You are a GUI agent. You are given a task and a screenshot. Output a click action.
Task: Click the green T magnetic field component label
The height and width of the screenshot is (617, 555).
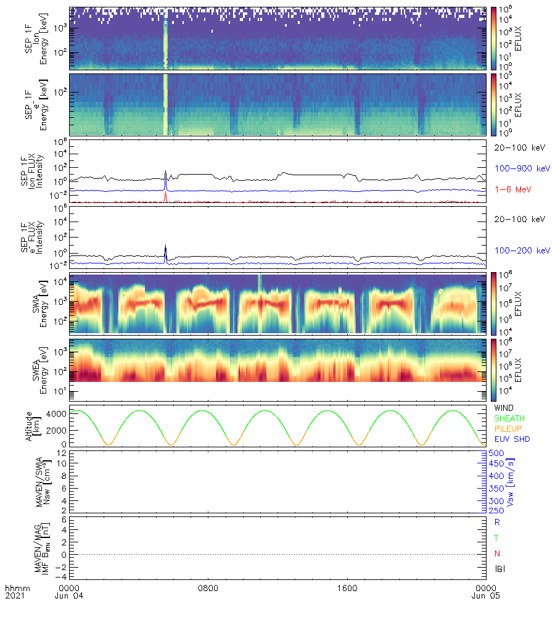[x=497, y=538]
